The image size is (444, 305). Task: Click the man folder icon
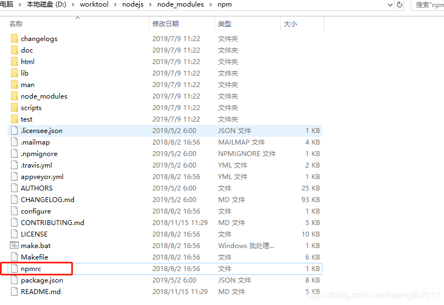tap(14, 84)
